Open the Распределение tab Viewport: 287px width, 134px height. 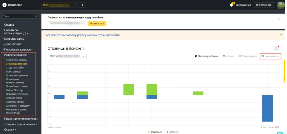[248, 56]
